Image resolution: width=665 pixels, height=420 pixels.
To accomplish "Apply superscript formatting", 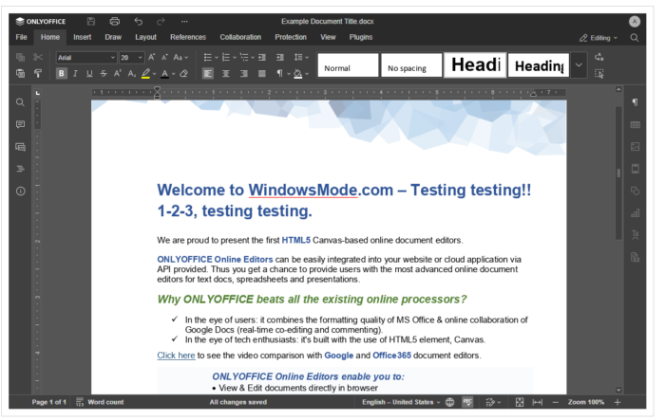I will 118,73.
